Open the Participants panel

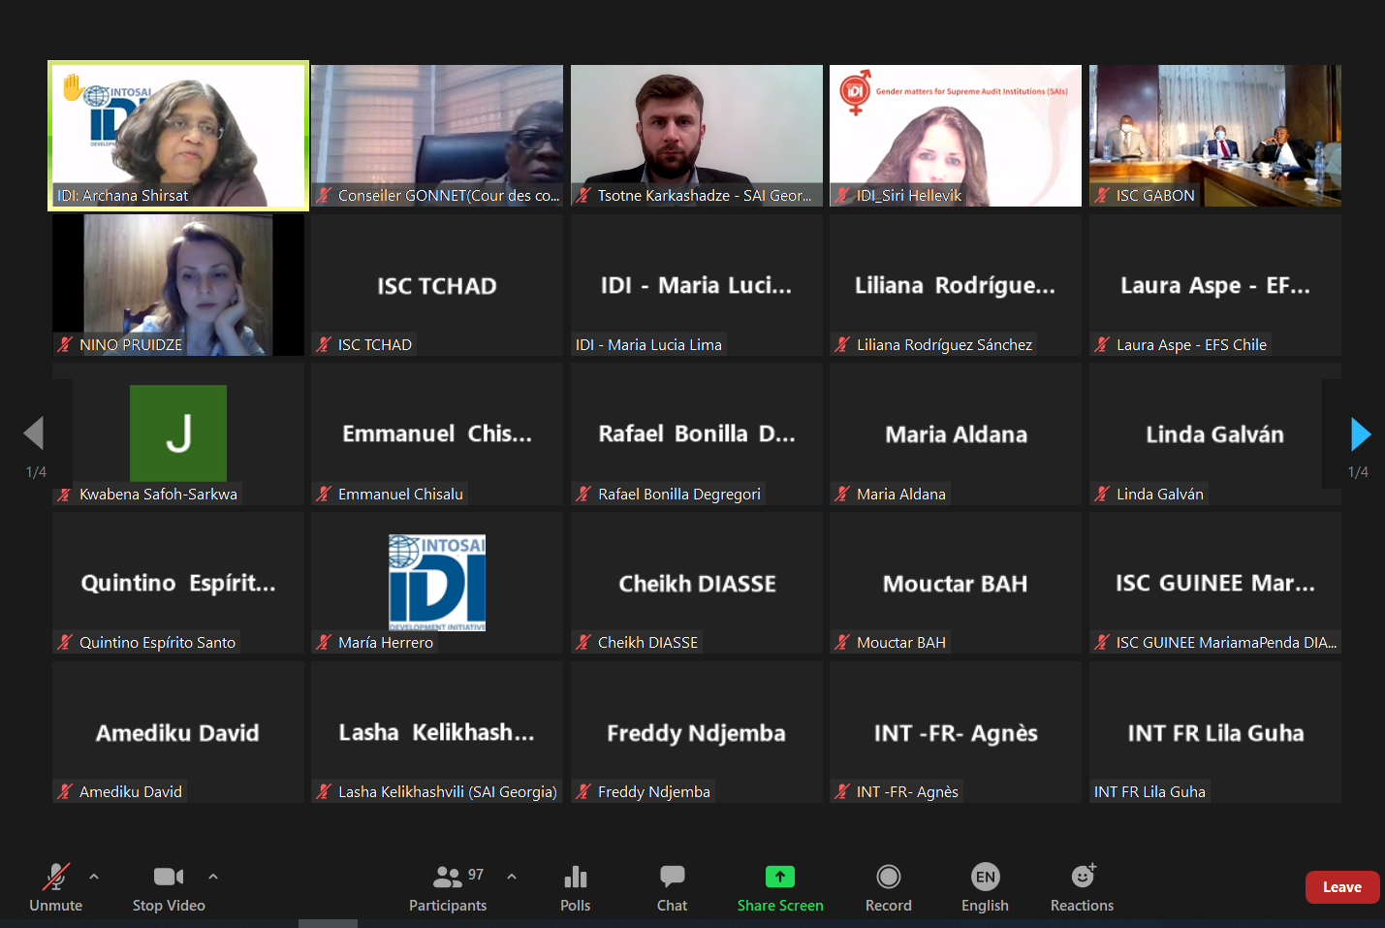[x=448, y=887]
